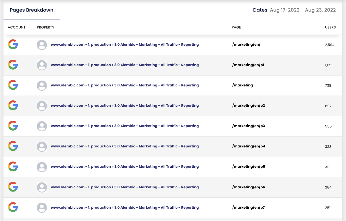This screenshot has width=346, height=221.
Task: Click the avatar icon in /marketing/en/p6 row
Action: click(x=42, y=187)
